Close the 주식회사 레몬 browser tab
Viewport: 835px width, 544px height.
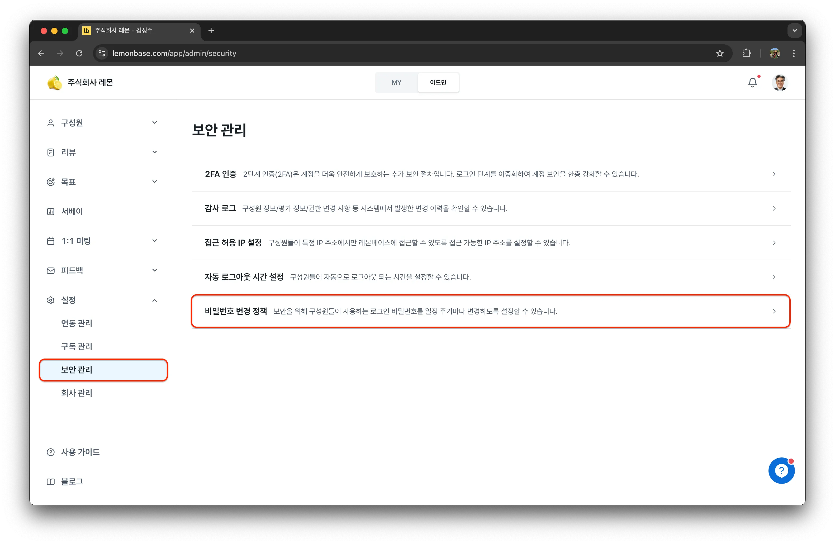pyautogui.click(x=192, y=31)
